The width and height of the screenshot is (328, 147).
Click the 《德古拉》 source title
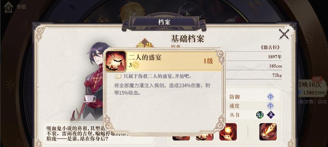pyautogui.click(x=270, y=47)
